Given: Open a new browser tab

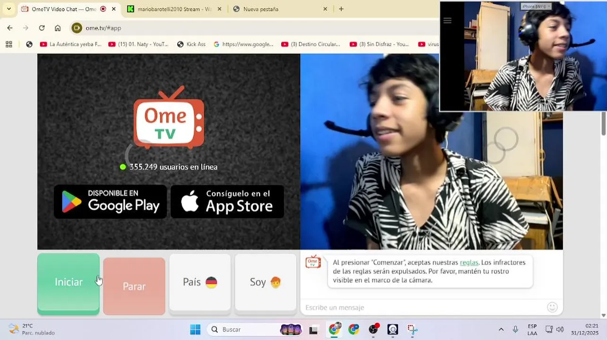Looking at the screenshot, I should [341, 9].
